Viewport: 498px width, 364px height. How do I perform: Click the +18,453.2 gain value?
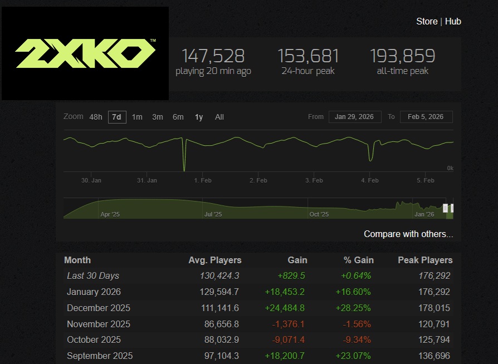pos(285,292)
